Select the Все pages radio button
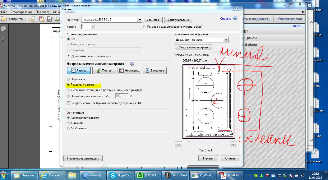This screenshot has width=328, height=180. tap(68, 39)
